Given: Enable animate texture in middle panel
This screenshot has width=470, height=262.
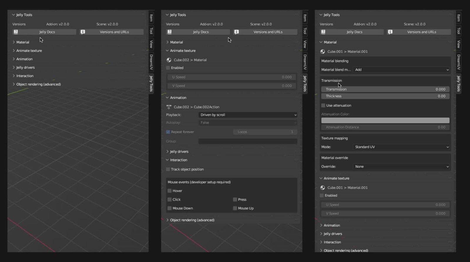Looking at the screenshot, I should click(x=168, y=68).
